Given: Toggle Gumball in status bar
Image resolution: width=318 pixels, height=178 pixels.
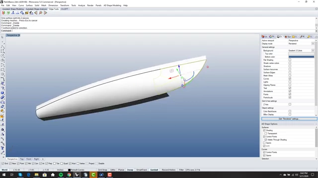Looking at the screenshot, I should 154,170.
